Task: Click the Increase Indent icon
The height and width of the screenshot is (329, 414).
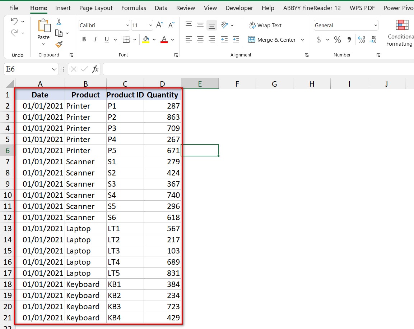Action: (236, 40)
